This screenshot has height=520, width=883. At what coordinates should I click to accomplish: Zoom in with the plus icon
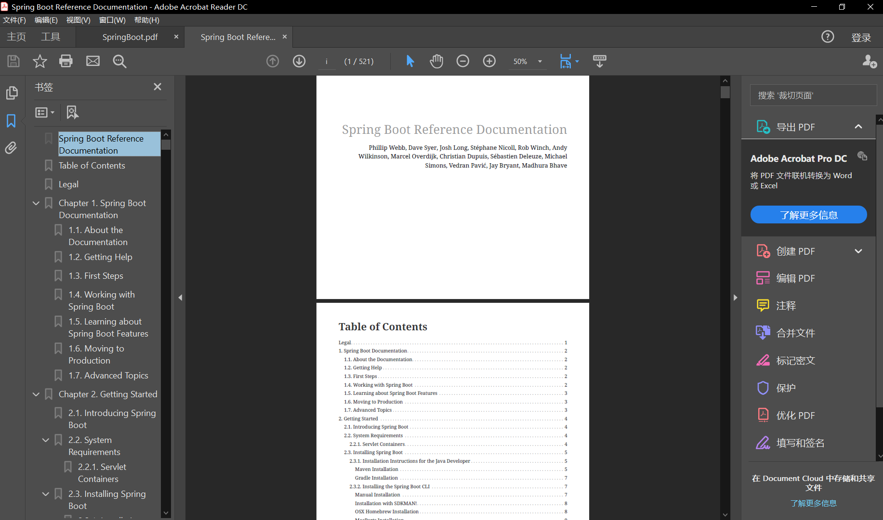(489, 61)
